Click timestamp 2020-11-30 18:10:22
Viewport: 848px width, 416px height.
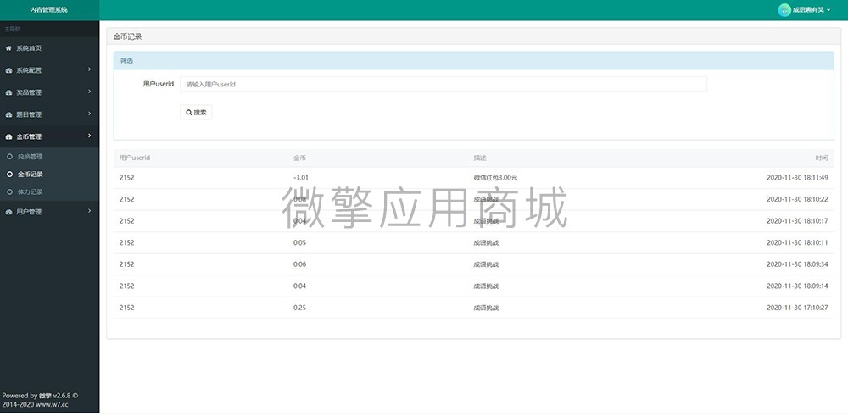tap(798, 199)
